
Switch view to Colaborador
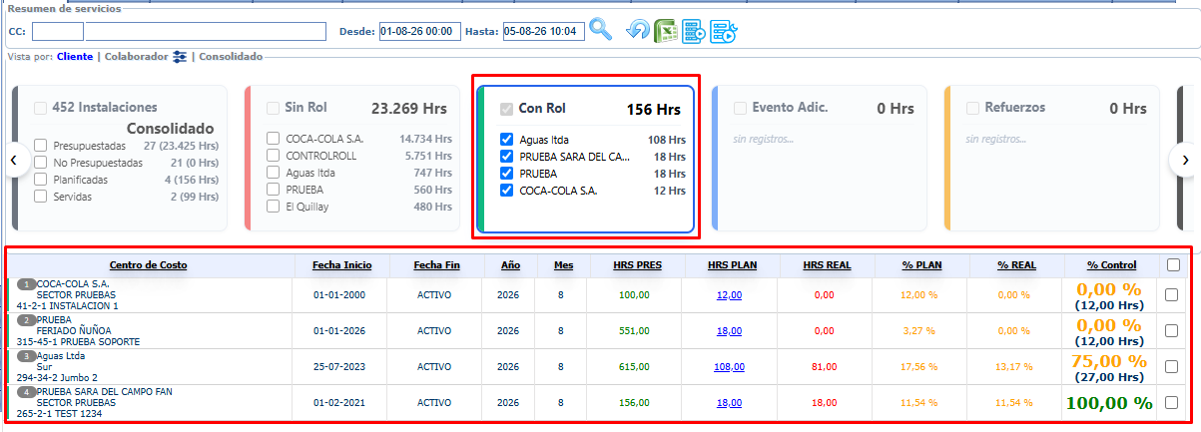coord(137,57)
